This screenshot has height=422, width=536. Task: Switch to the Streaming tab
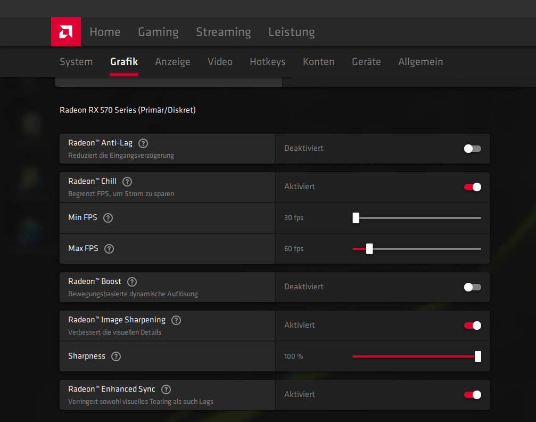pos(224,32)
